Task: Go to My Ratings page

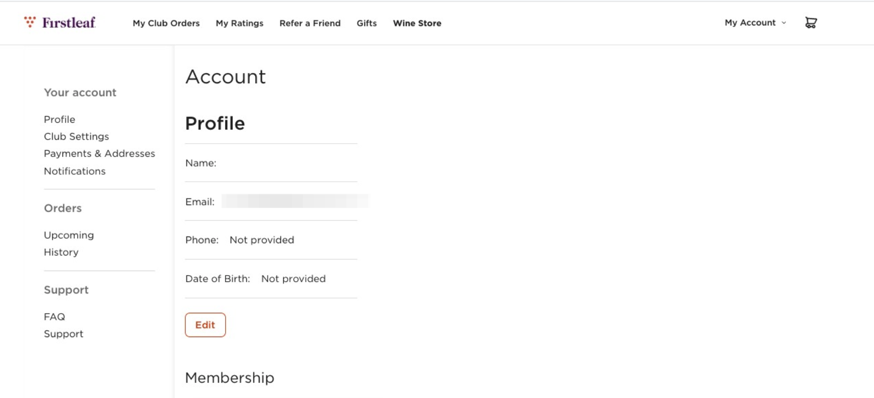Action: 239,23
